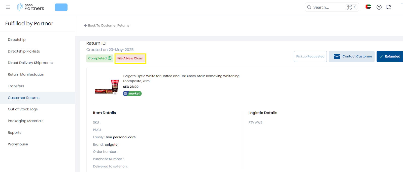403x172 pixels.
Task: Click the Return ID heading
Action: pyautogui.click(x=96, y=43)
